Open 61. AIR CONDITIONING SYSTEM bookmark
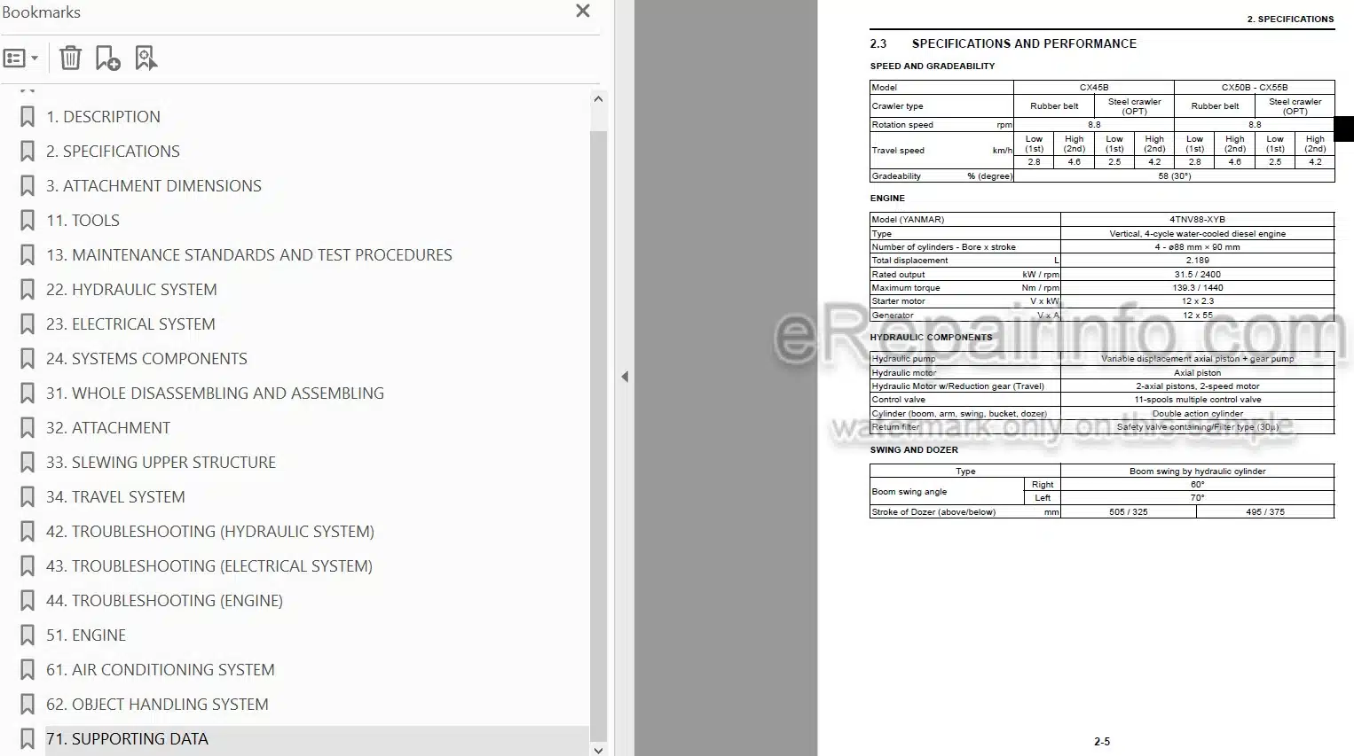The height and width of the screenshot is (756, 1354). point(161,670)
